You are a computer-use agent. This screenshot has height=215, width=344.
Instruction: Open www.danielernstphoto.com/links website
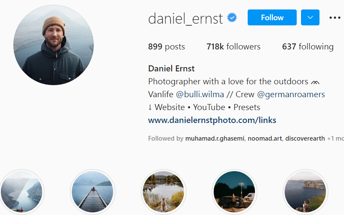[x=212, y=120]
